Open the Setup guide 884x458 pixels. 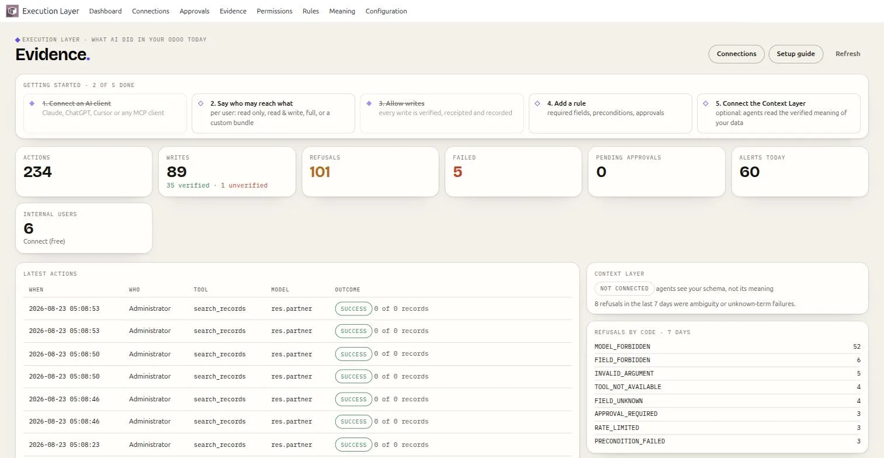(x=796, y=54)
